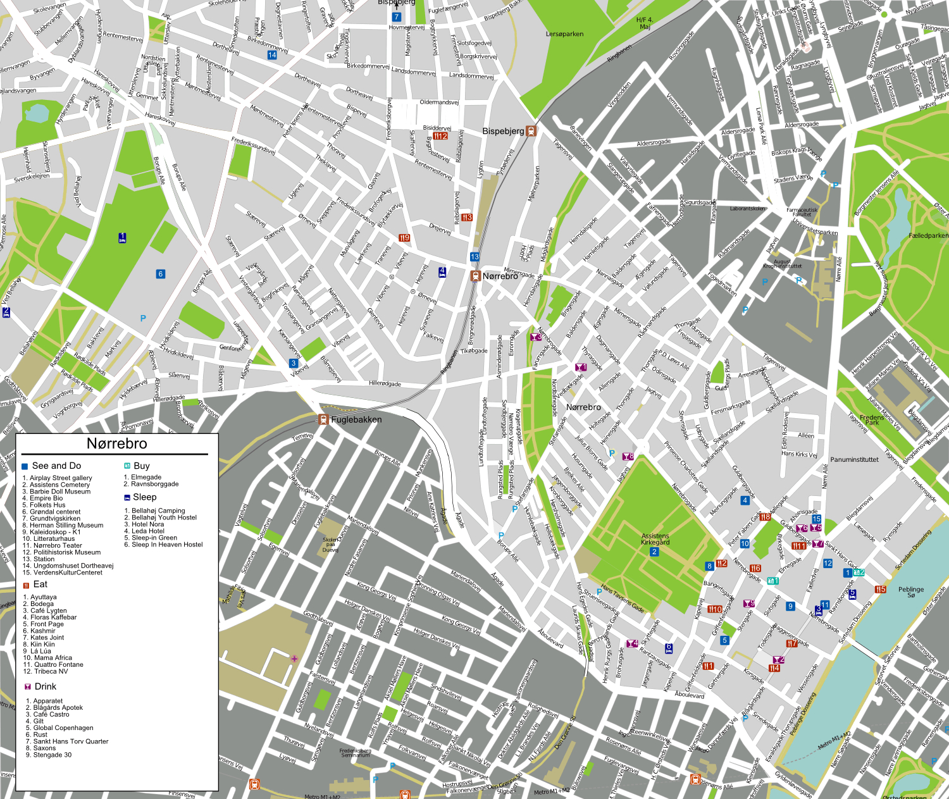The height and width of the screenshot is (799, 949).
Task: Click the purple hospital cross symbol
Action: tap(294, 659)
